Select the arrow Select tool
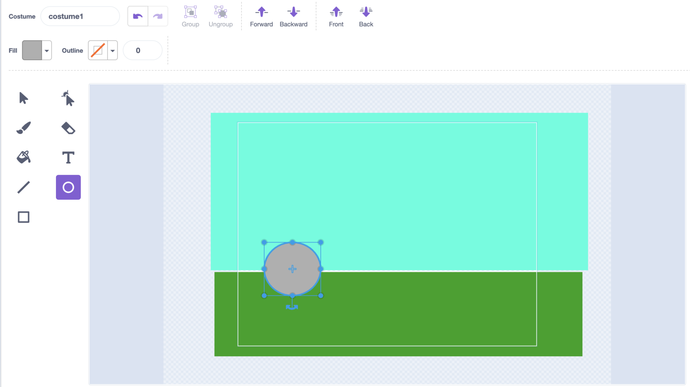Viewport: 690px width, 387px height. [23, 98]
